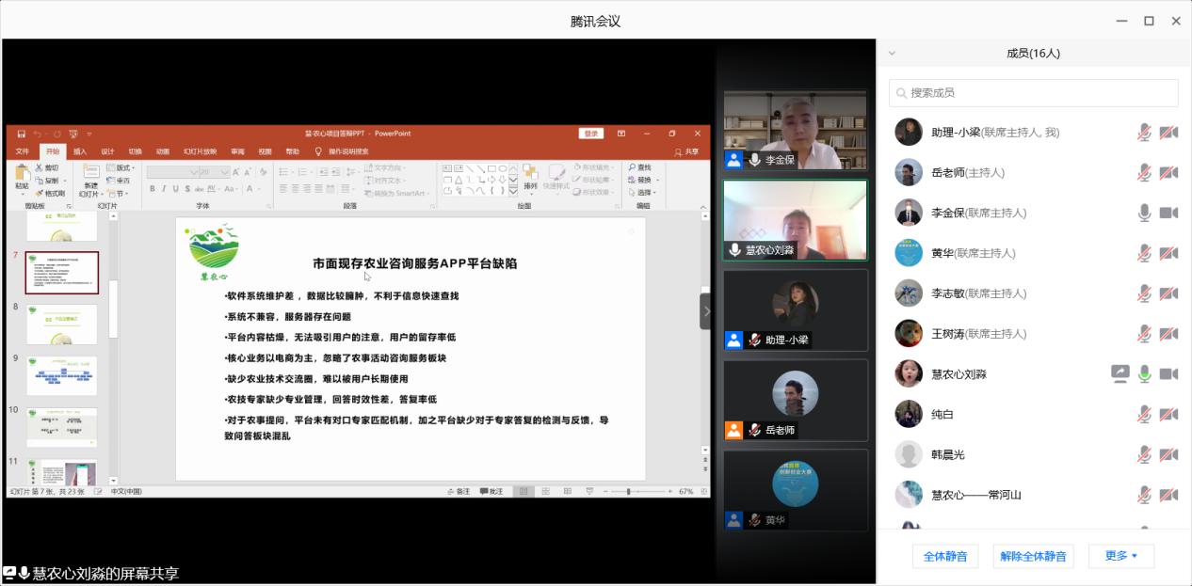Screen dimensions: 1192x586
Task: Click the PowerPoint zoom slider
Action: click(628, 492)
